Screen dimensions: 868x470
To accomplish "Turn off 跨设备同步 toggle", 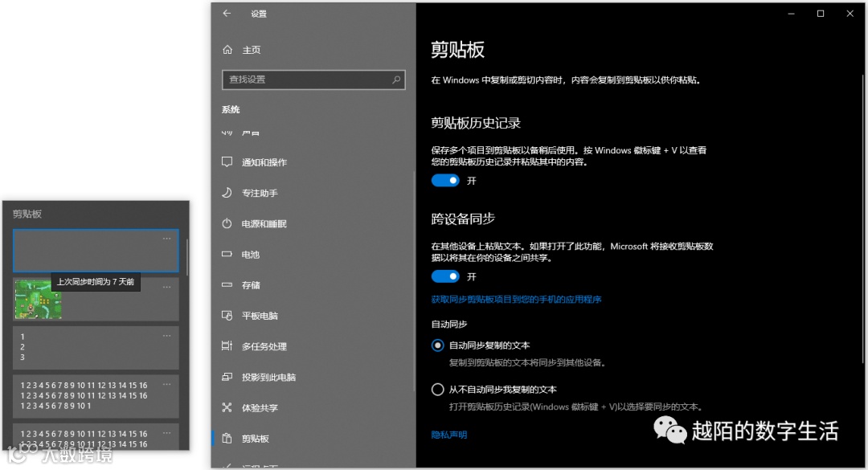I will pos(445,276).
